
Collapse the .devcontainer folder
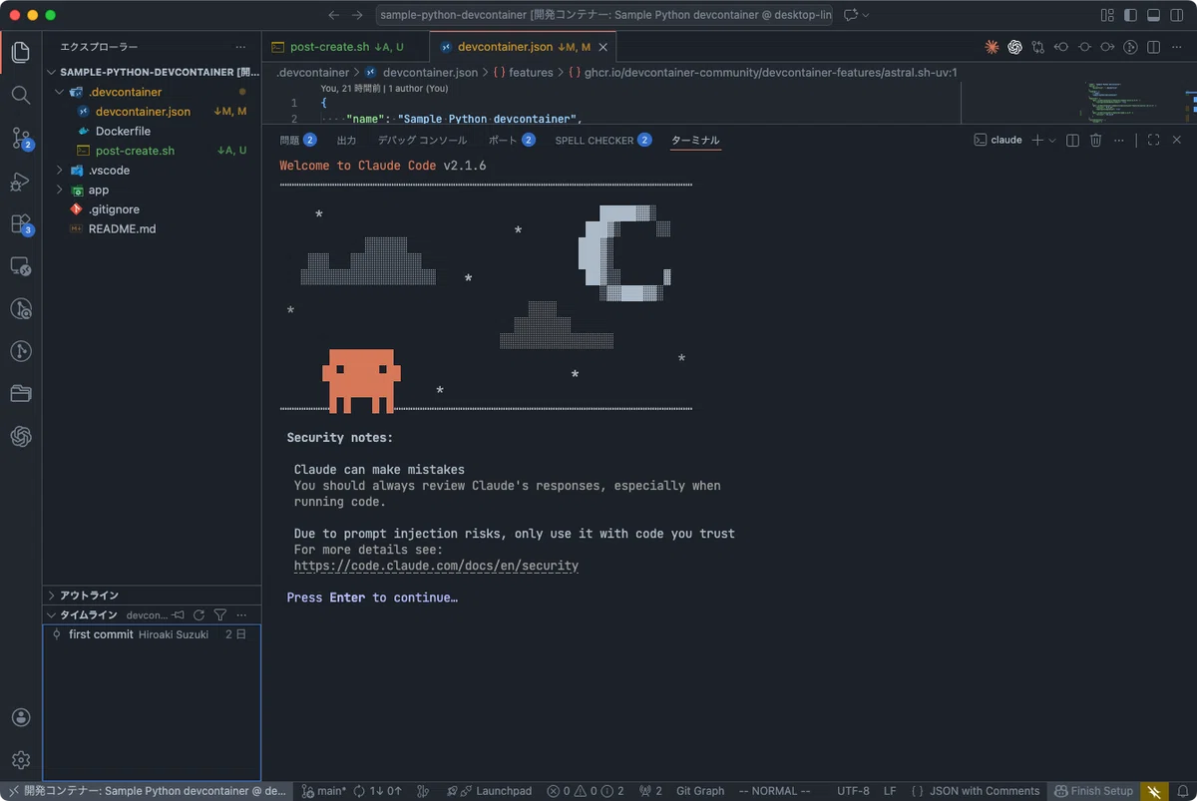60,92
